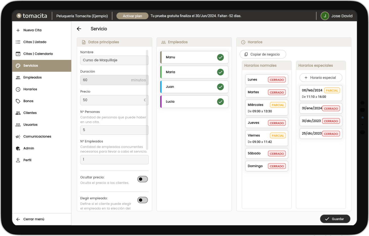Viewport: 369px width, 236px height.
Task: Open the Miércoles PARCIAL schedule card
Action: 267,108
